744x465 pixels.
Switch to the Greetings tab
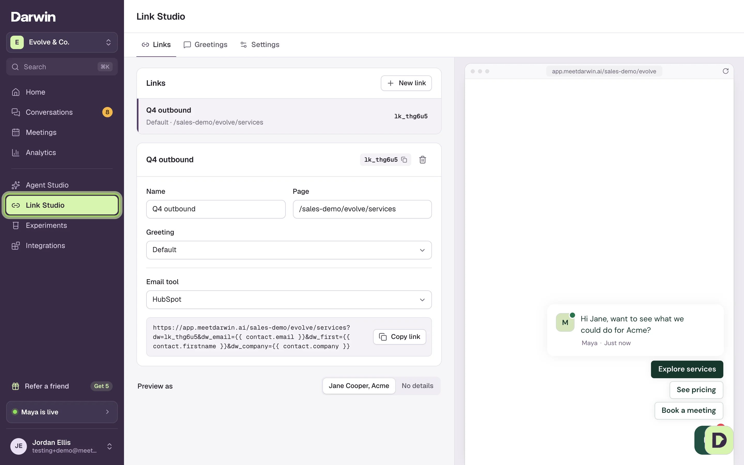pos(205,45)
